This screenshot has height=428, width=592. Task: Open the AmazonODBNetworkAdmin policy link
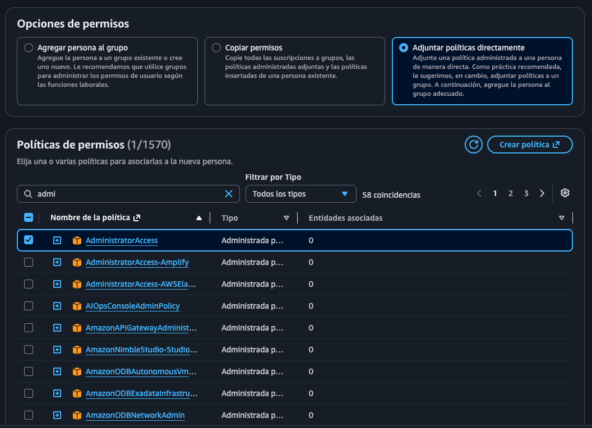click(x=135, y=415)
